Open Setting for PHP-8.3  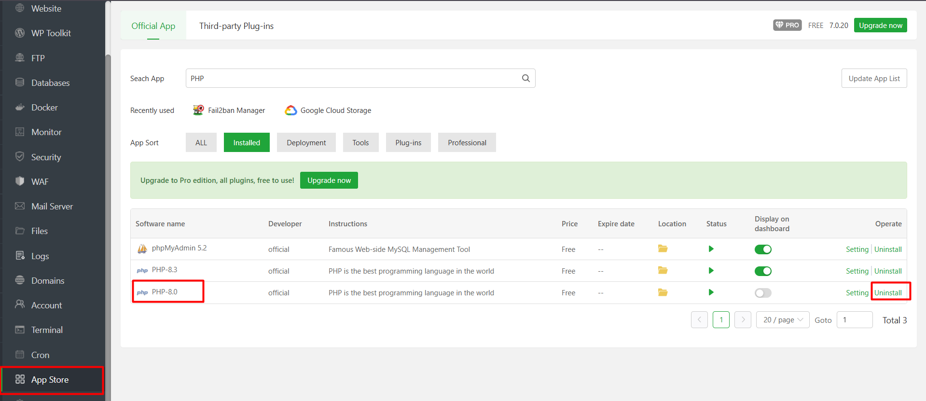tap(857, 271)
